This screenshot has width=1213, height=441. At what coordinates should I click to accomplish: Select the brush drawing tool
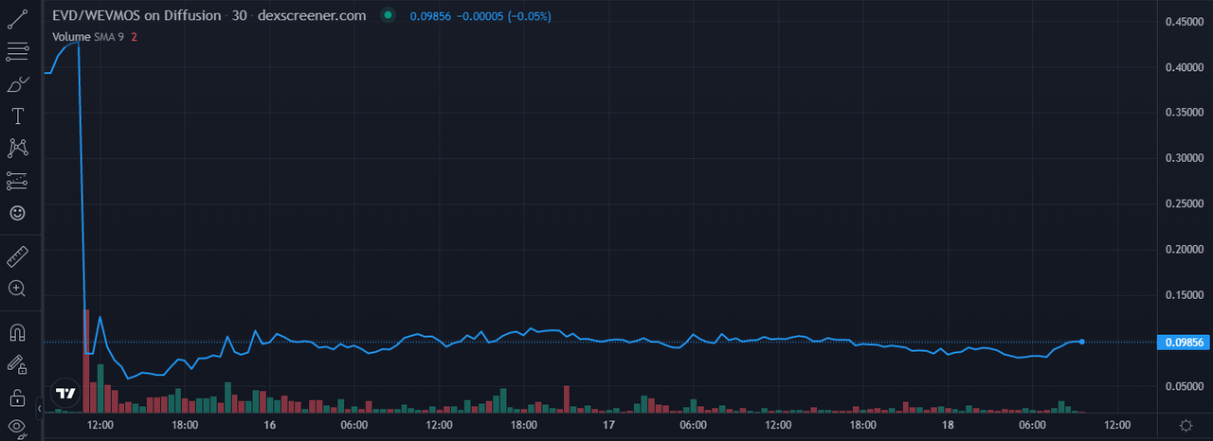coord(17,84)
